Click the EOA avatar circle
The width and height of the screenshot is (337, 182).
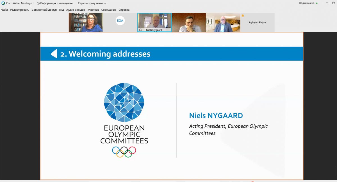click(120, 20)
